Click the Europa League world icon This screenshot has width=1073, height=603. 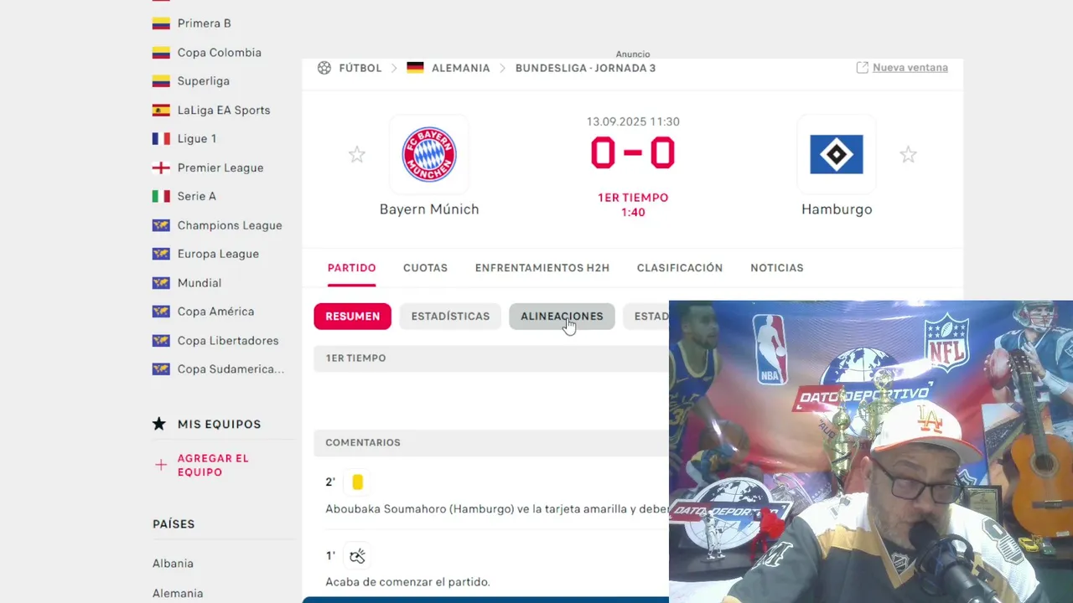pos(161,254)
